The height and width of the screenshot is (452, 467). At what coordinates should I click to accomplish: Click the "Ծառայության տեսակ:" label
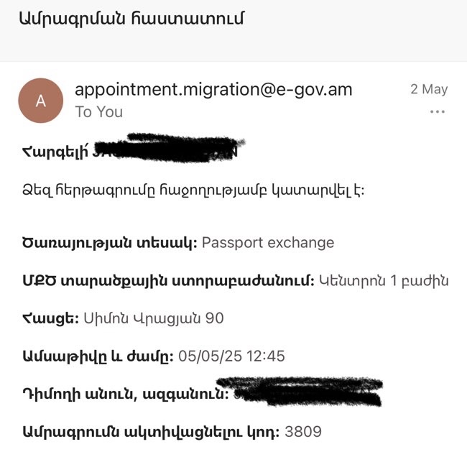109,242
